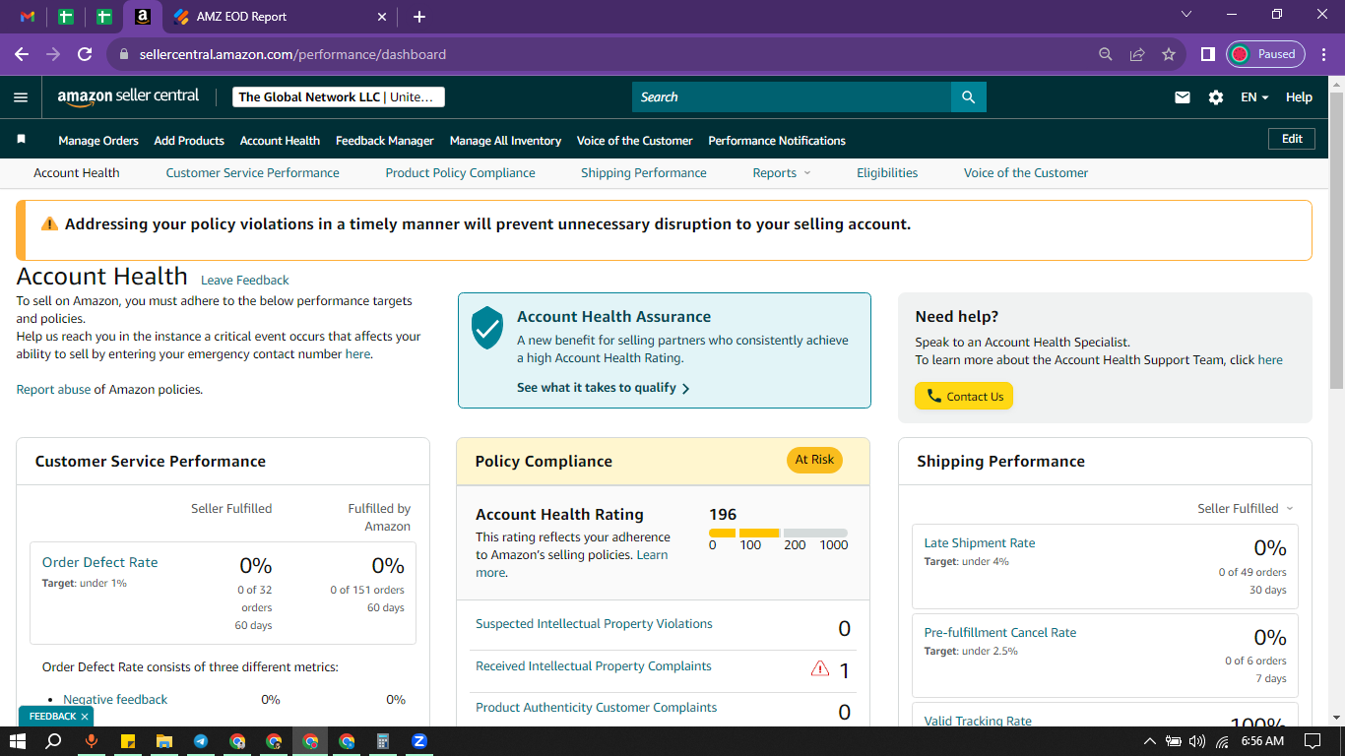Open the Paused profile button

1265,54
